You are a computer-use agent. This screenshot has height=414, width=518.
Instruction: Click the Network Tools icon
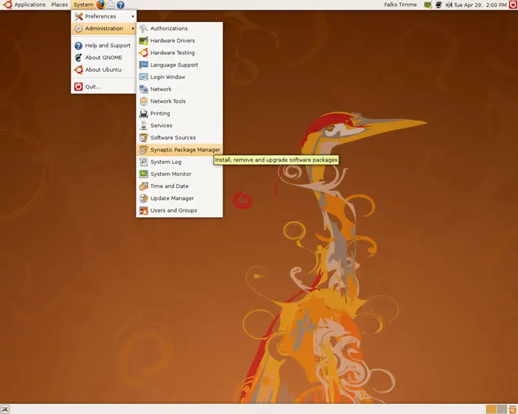143,102
